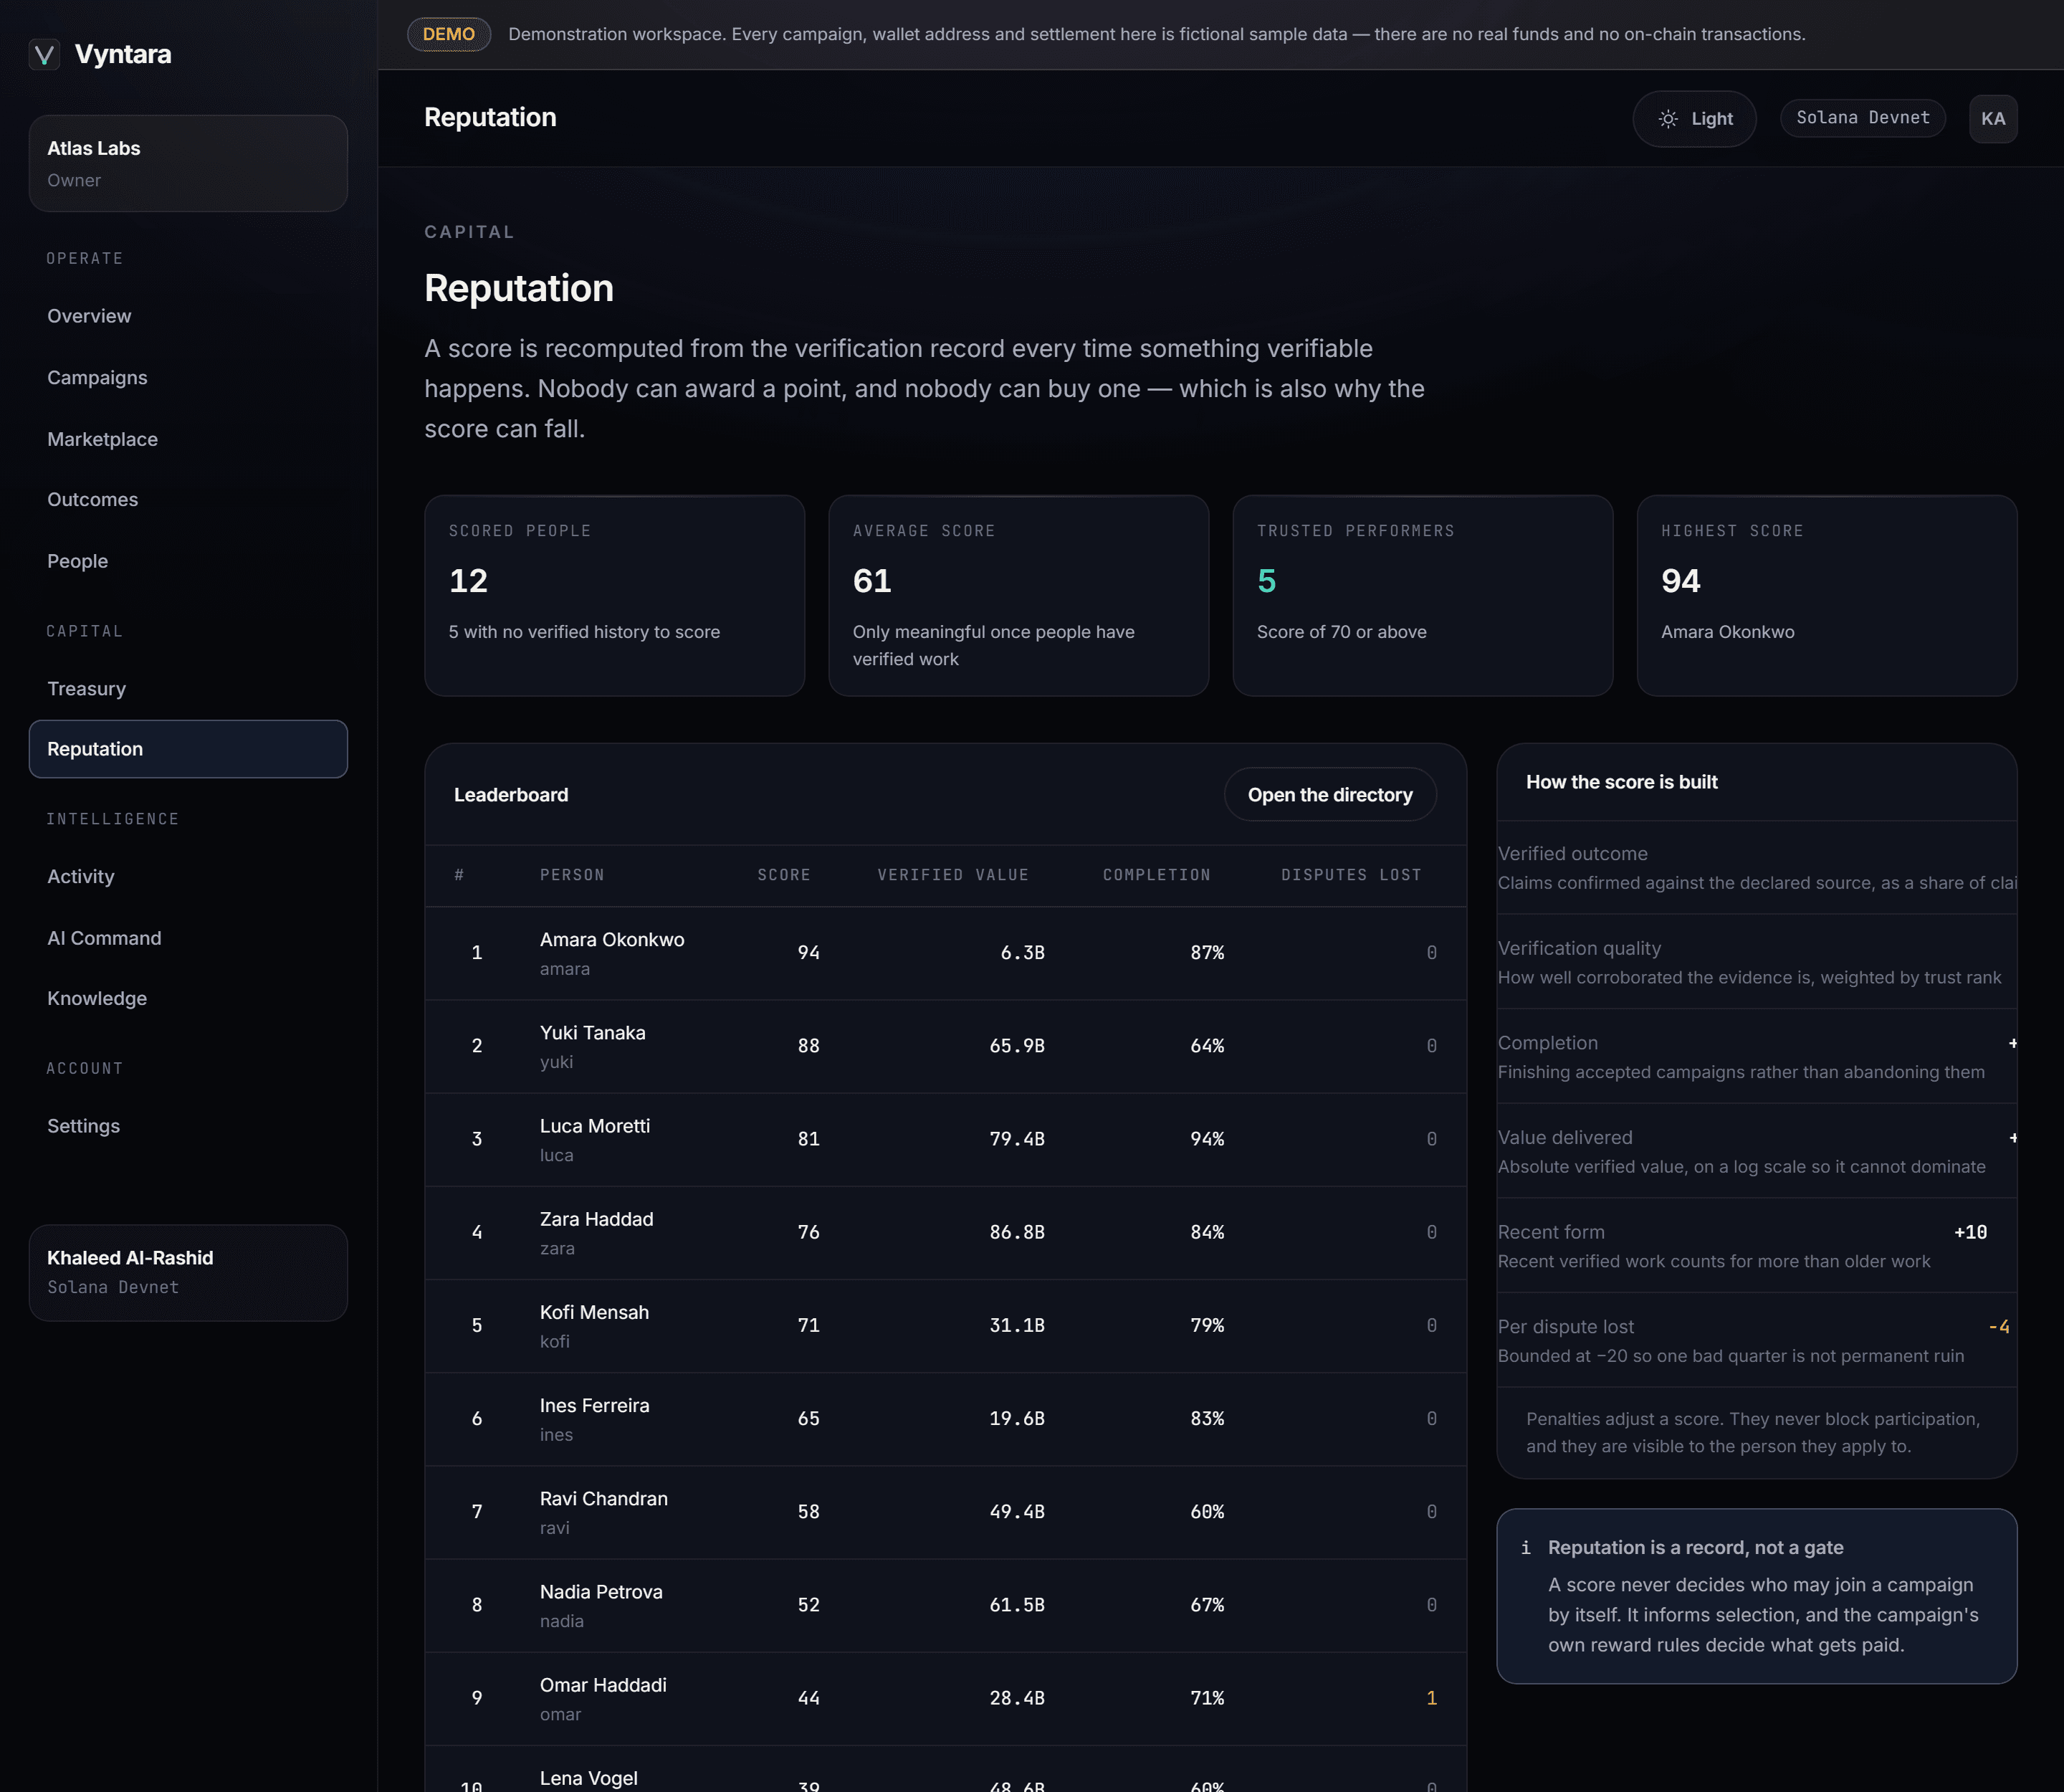This screenshot has width=2064, height=1792.
Task: Open the Atlas Labs workspace switcher
Action: [188, 163]
